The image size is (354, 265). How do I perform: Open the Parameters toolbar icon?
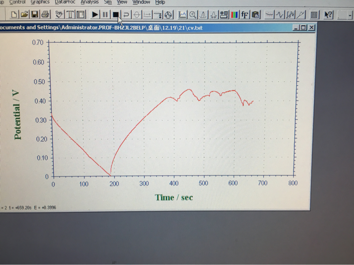(81, 15)
